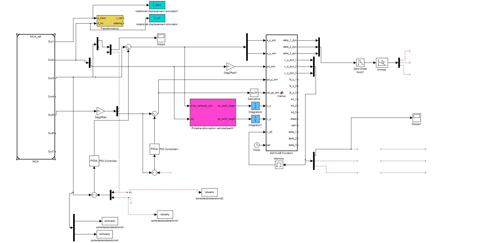Select the Zero-Order Hold1 block
This screenshot has width=484, height=243.
coord(360,63)
